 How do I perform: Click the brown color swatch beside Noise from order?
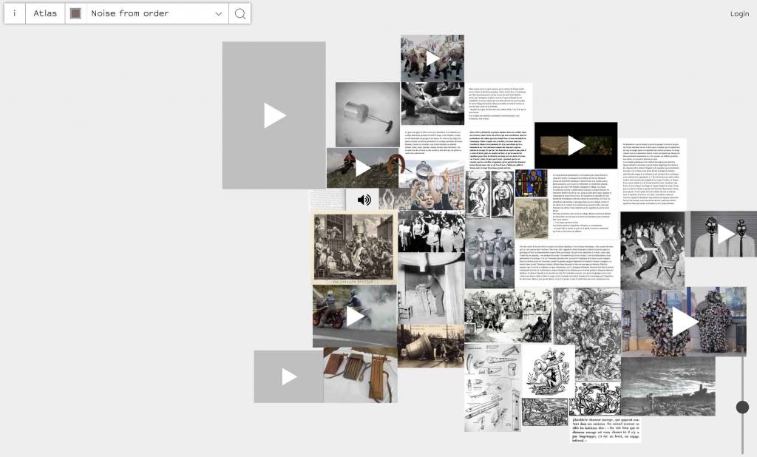click(x=75, y=13)
